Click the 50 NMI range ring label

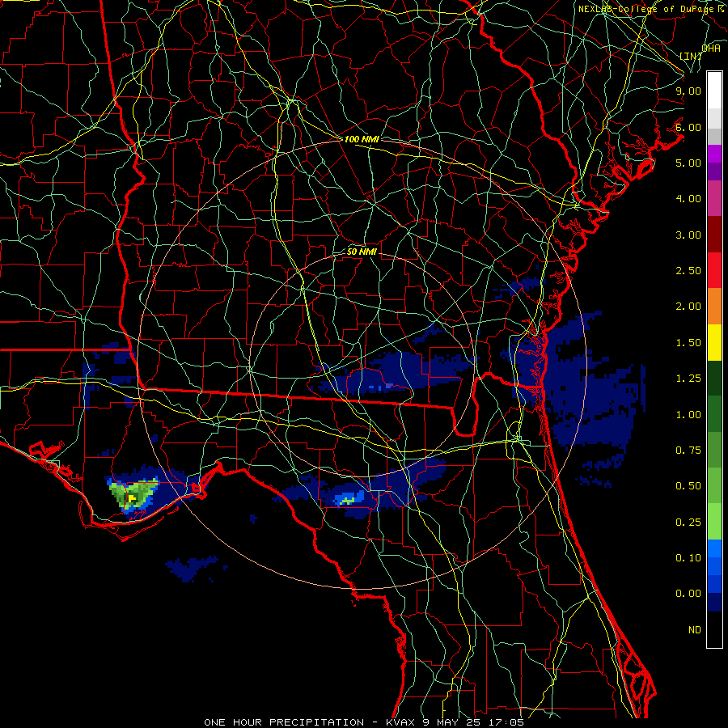362,252
